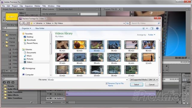Open the Organize dropdown menu
Screen dimensions: 192x108
point(26,28)
